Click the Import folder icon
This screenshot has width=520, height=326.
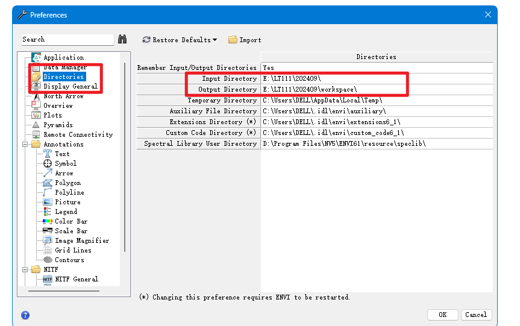click(233, 40)
